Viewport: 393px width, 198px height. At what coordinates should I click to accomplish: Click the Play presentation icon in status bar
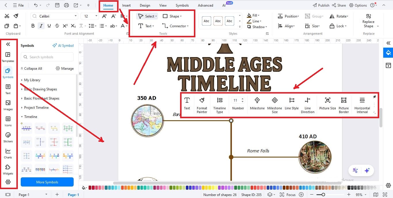[301, 195]
